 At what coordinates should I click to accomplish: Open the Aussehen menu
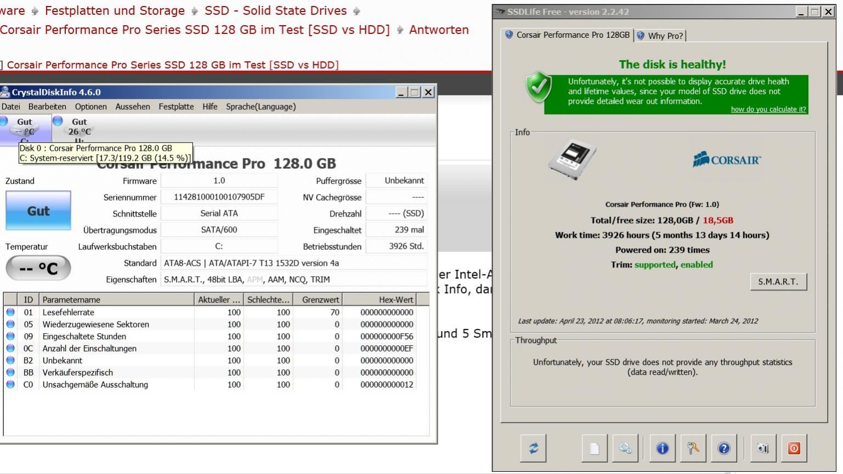click(133, 106)
